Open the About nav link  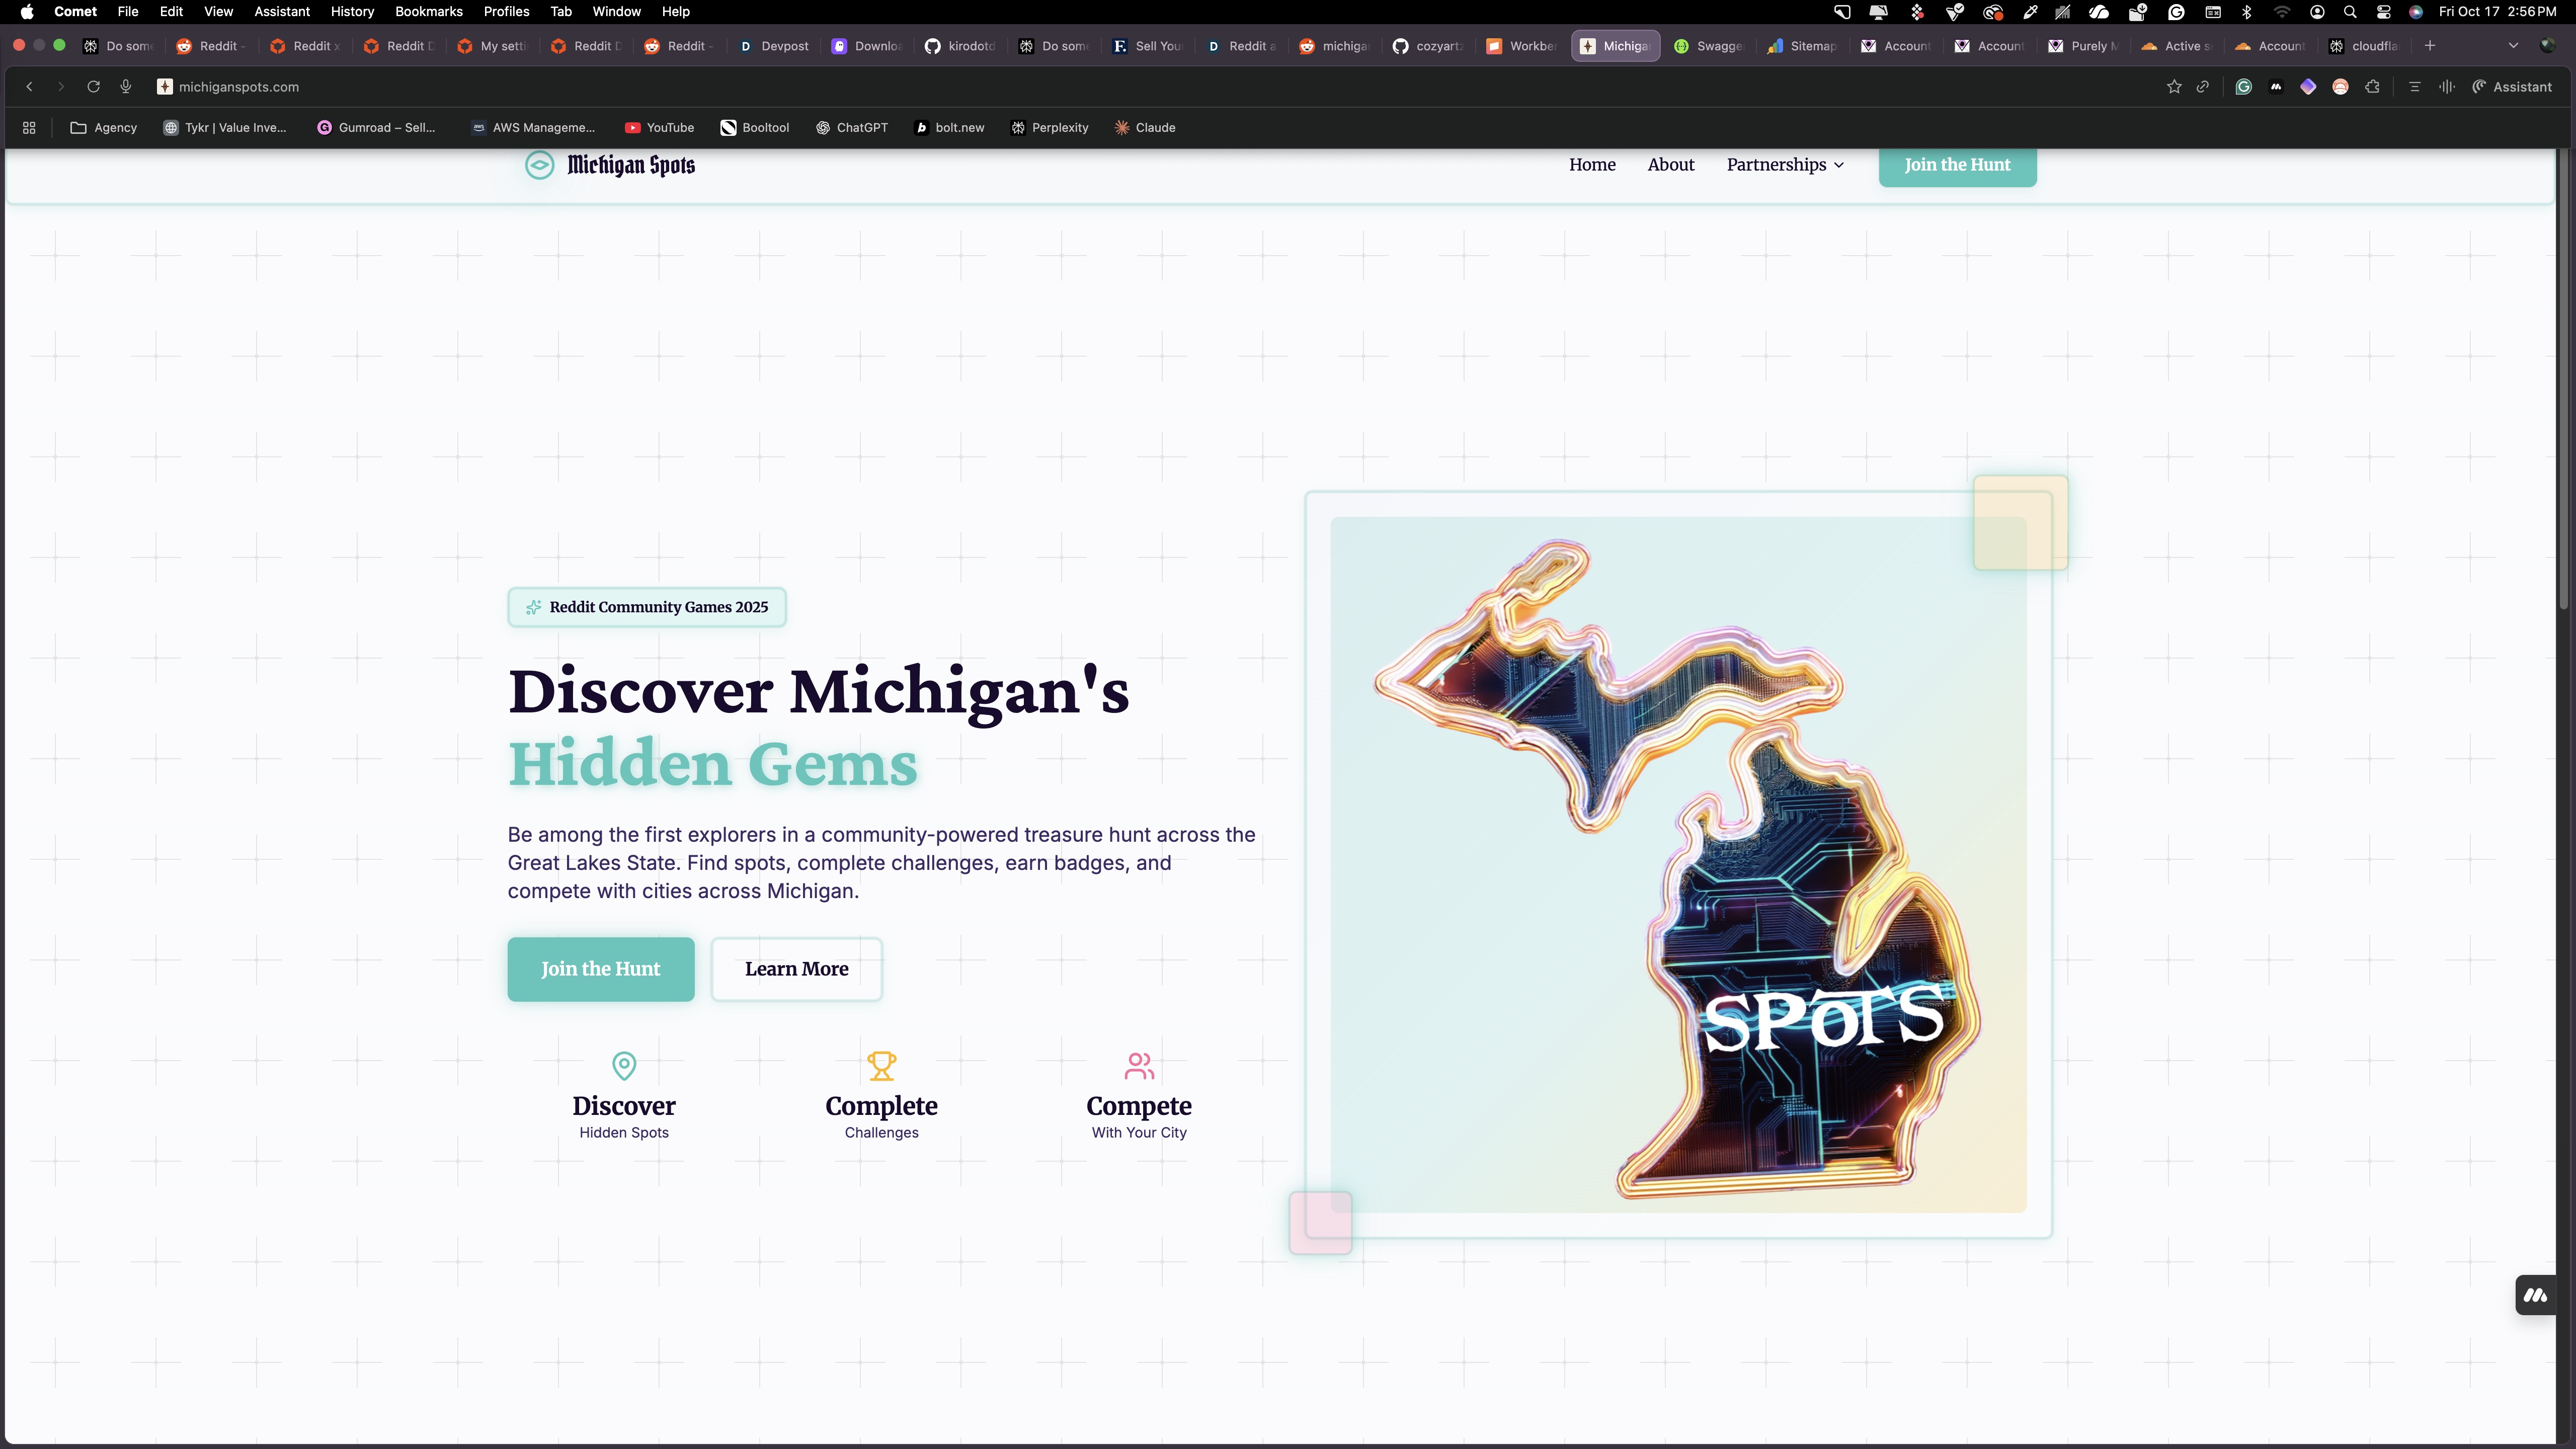tap(1670, 165)
